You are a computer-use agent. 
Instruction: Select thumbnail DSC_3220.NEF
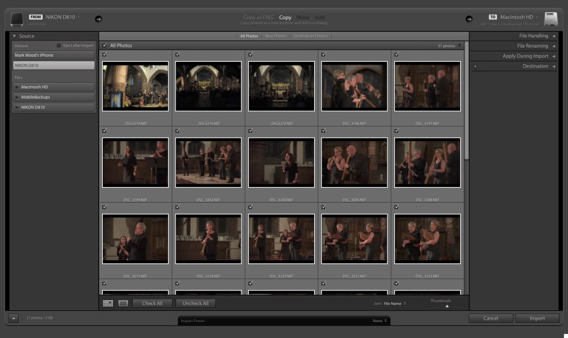(282, 239)
